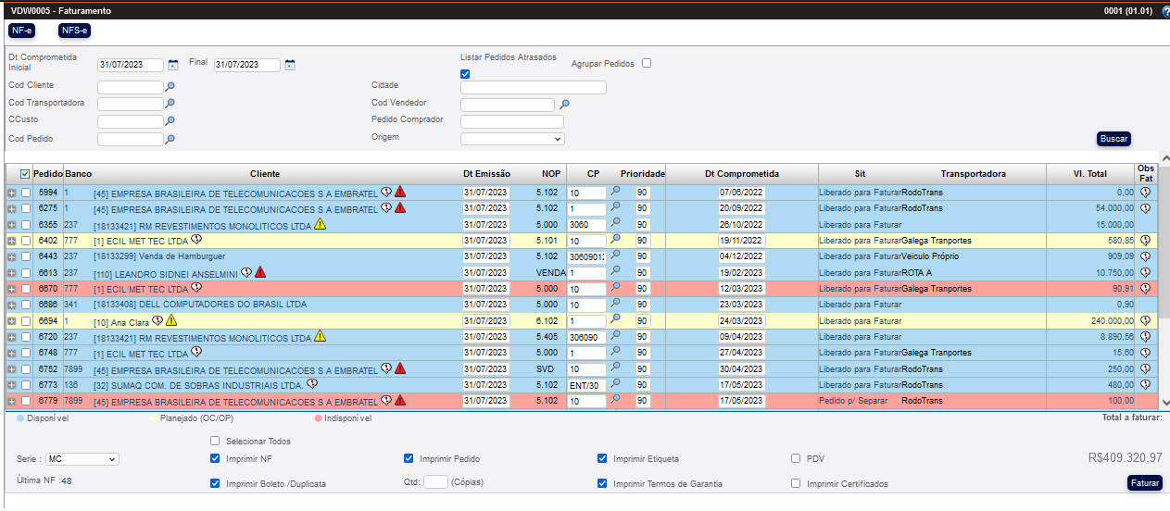The width and height of the screenshot is (1170, 511).
Task: Click the Qtd copies input field
Action: [x=435, y=482]
